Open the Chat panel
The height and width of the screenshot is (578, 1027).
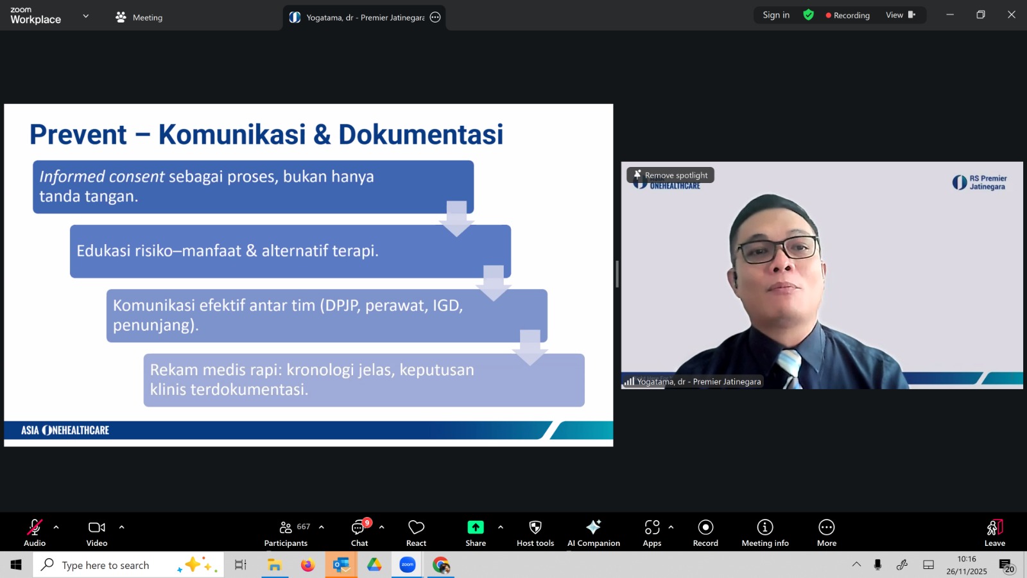[359, 533]
